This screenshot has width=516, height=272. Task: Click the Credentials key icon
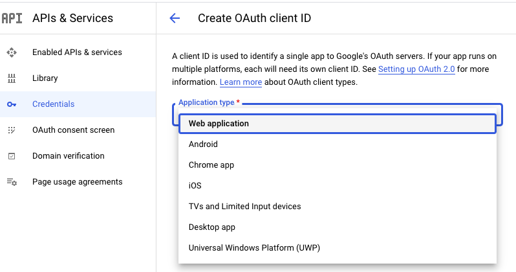tap(12, 104)
